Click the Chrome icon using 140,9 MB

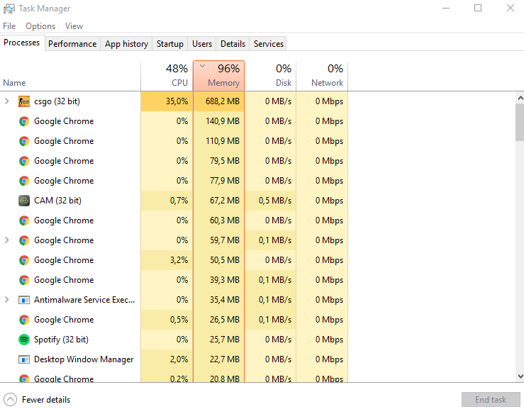pos(23,121)
